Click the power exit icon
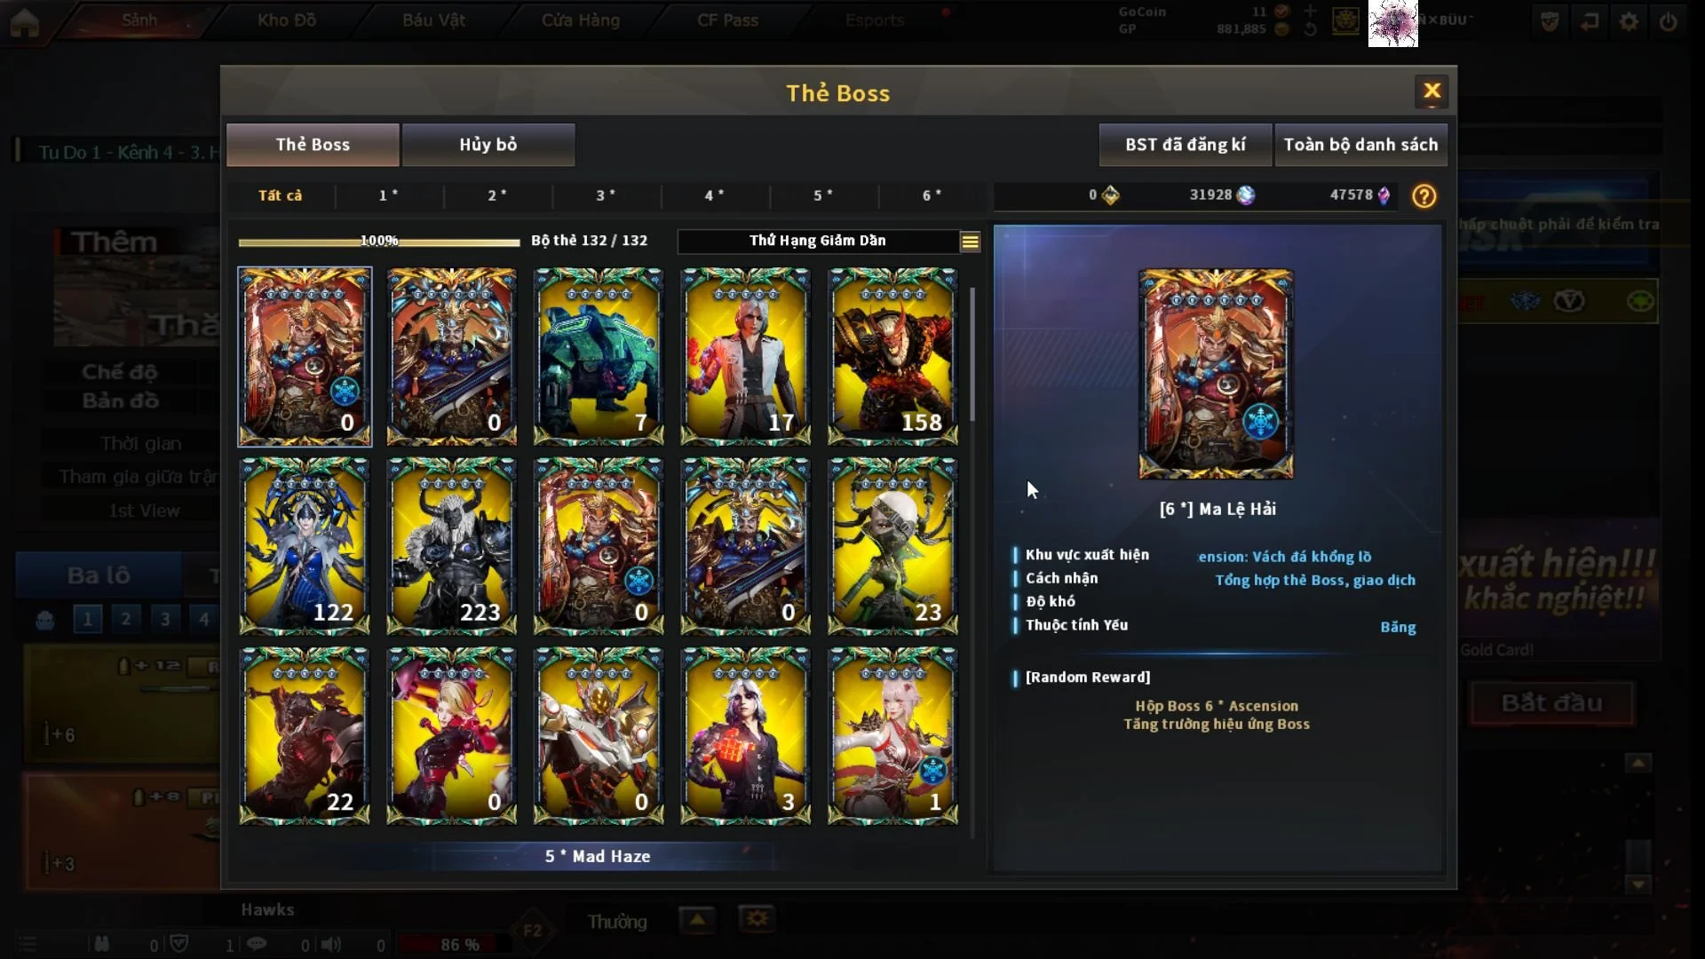 1668,21
